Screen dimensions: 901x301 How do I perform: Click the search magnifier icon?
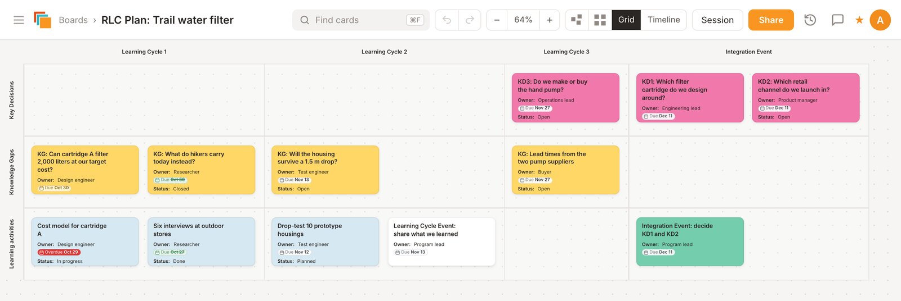(x=305, y=20)
